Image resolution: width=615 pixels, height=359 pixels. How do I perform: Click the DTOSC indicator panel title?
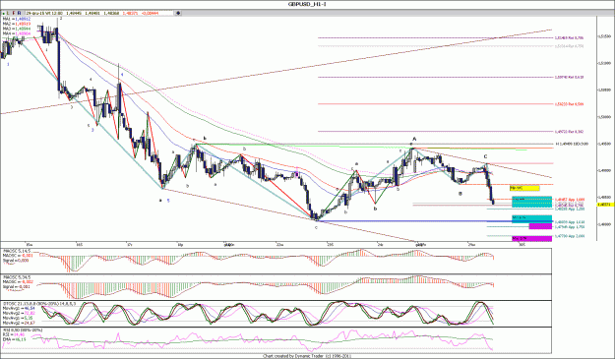pyautogui.click(x=39, y=303)
